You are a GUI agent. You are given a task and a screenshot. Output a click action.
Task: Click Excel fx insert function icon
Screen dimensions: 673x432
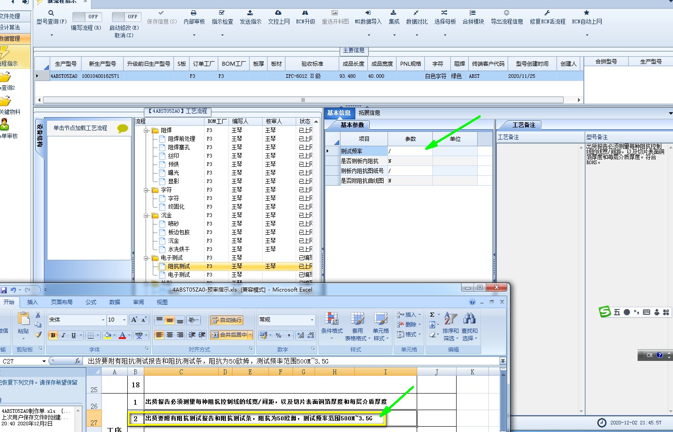coord(78,361)
